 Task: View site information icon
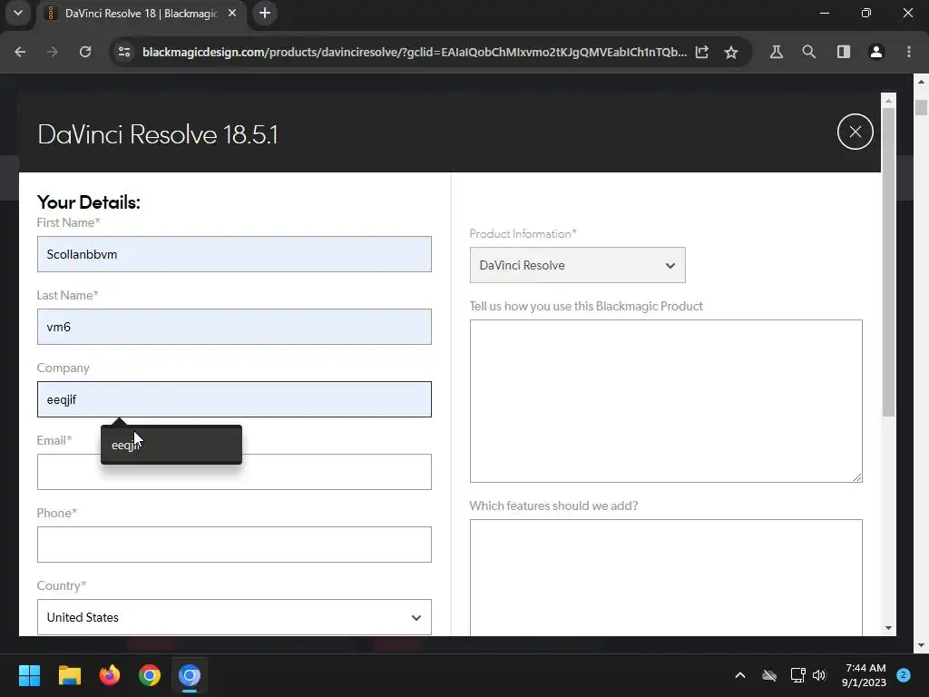click(x=124, y=52)
